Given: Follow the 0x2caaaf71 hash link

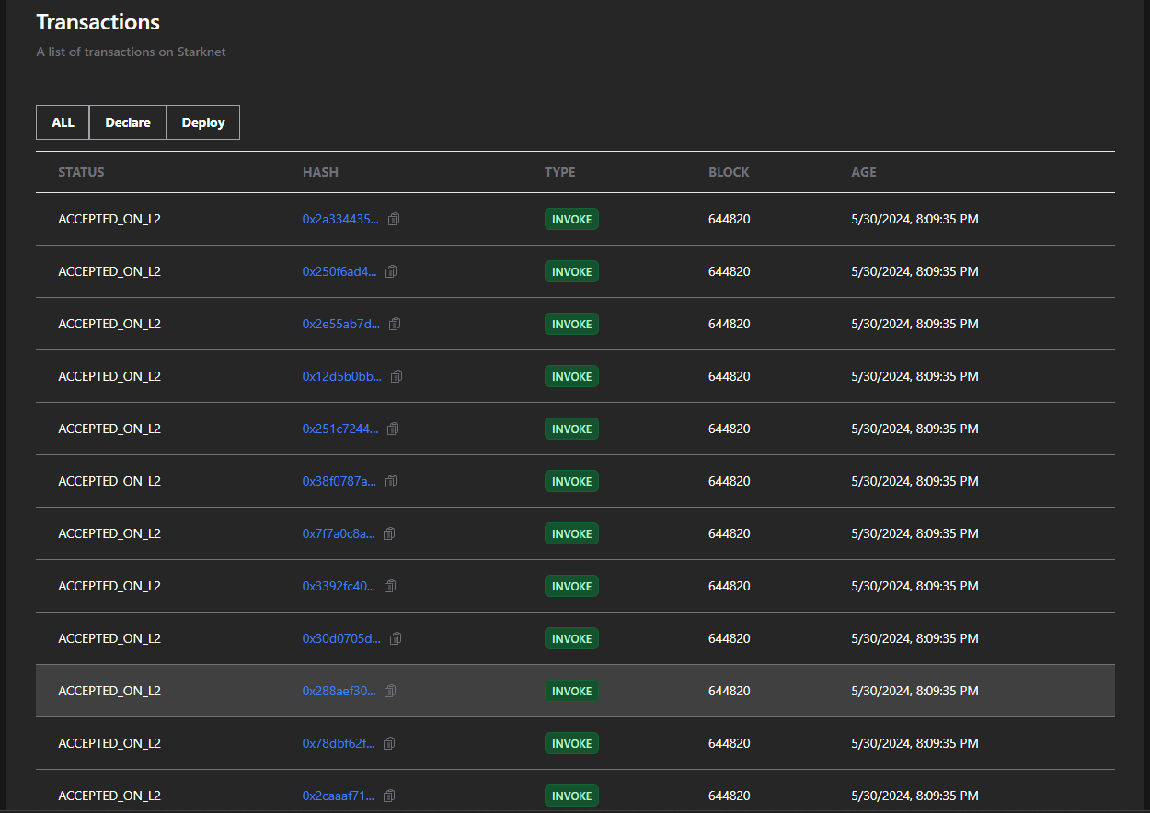Looking at the screenshot, I should pyautogui.click(x=339, y=796).
